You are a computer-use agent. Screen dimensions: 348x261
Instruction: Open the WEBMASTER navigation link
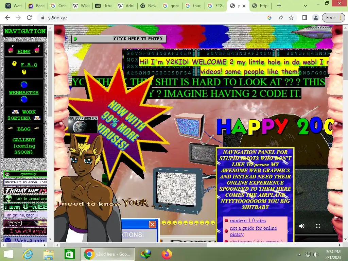24,92
